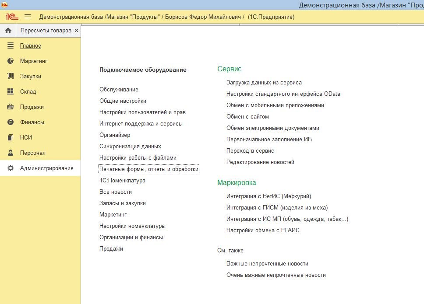Open Интеграция с ВетИС (Меркурий)
This screenshot has width=424, height=304.
click(269, 196)
